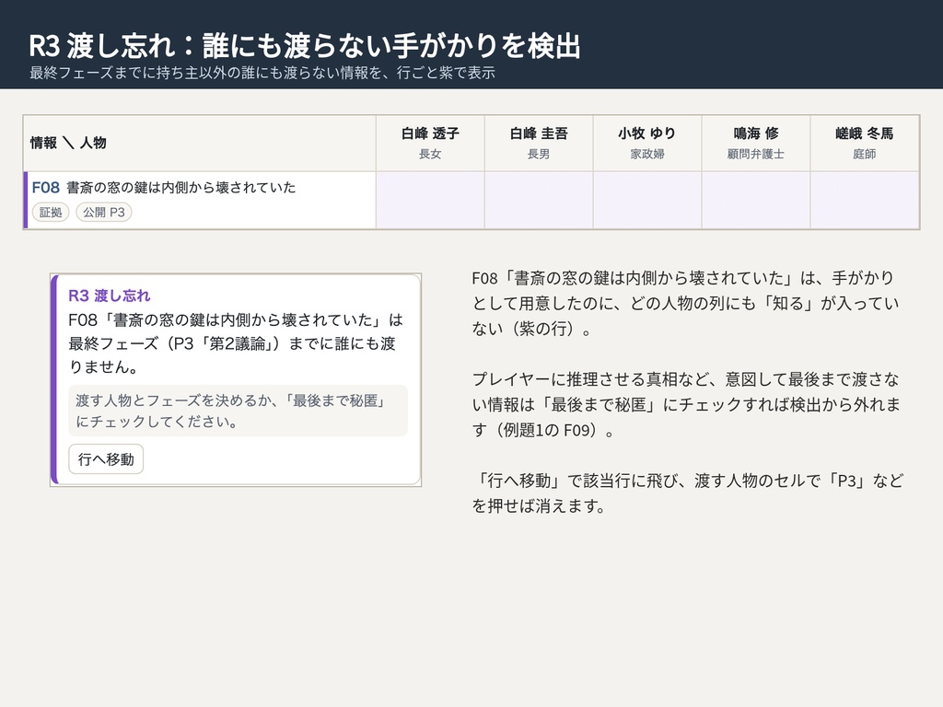The width and height of the screenshot is (943, 707).
Task: Click the F08 row ID label
Action: tap(46, 188)
